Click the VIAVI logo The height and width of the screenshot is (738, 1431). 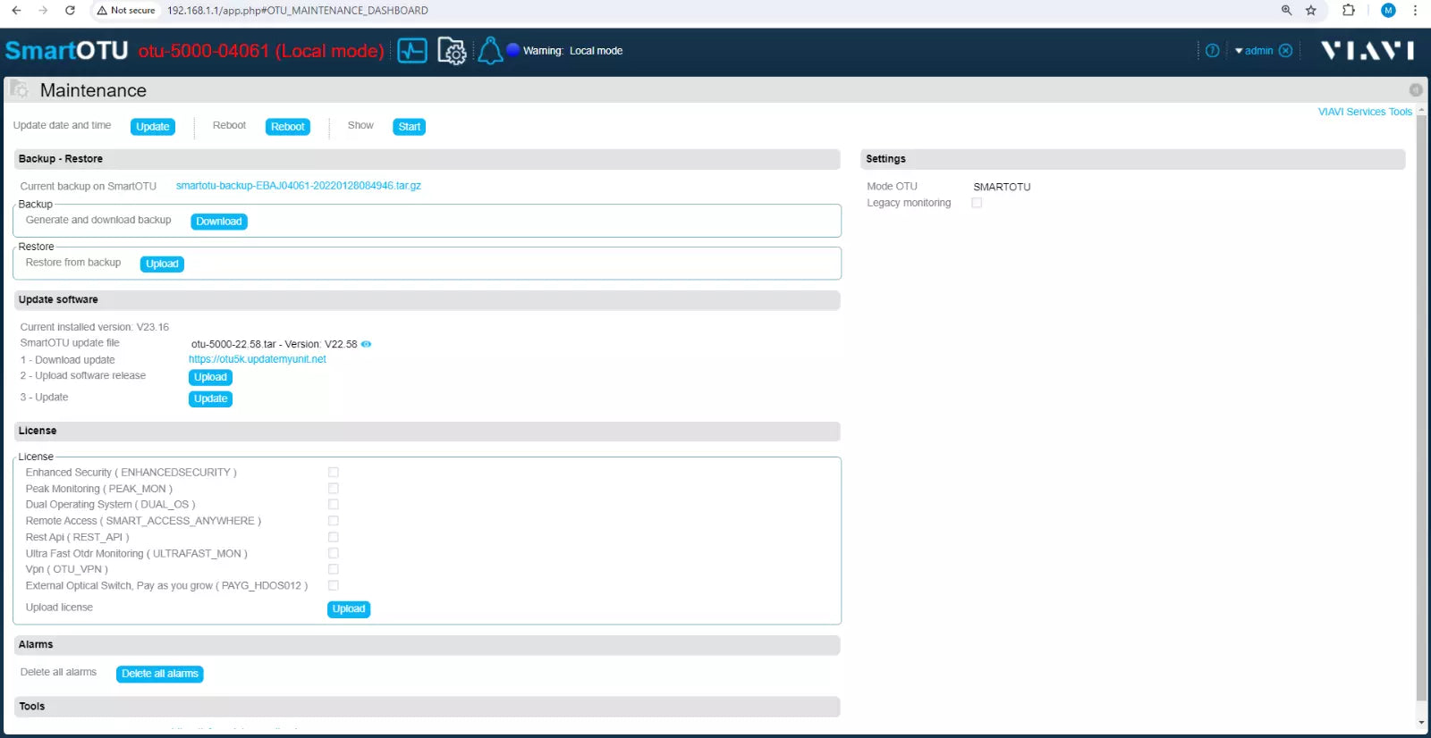(1367, 50)
